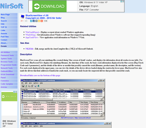This screenshot has height=128, width=146.
Task: Click the BlueScreenView monitor icon
Action: [22, 17]
